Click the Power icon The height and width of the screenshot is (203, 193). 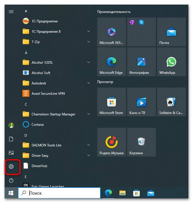(x=11, y=180)
